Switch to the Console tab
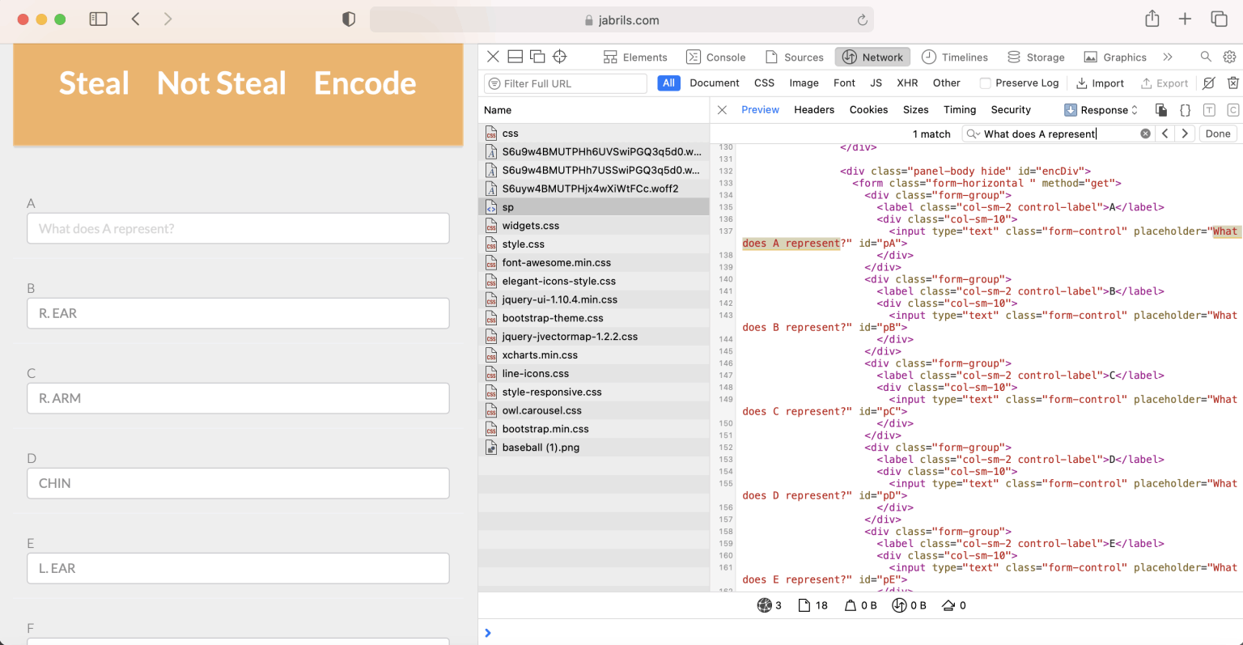Image resolution: width=1243 pixels, height=645 pixels. (716, 57)
